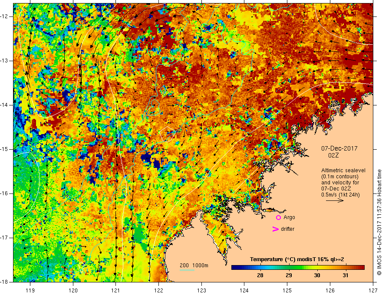
Task: Click the latitude -12 axis label
Action: (x=5, y=16)
